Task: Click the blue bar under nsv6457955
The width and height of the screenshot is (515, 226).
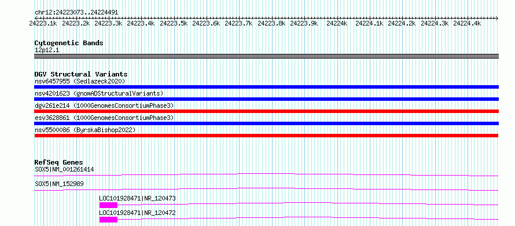Action: [266, 87]
